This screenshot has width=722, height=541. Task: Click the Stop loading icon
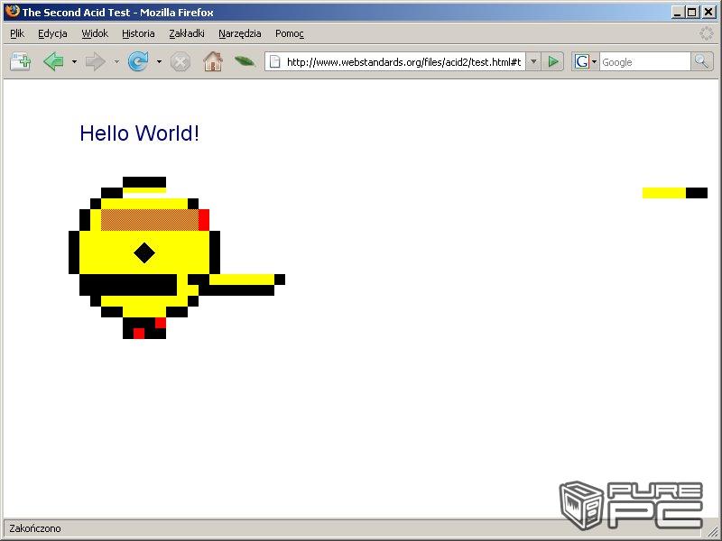coord(180,61)
